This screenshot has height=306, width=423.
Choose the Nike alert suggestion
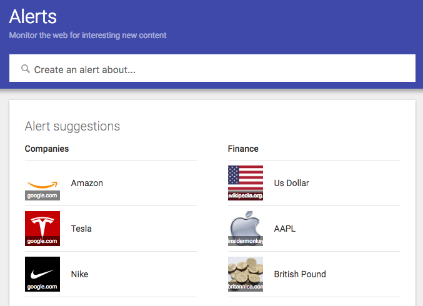79,274
